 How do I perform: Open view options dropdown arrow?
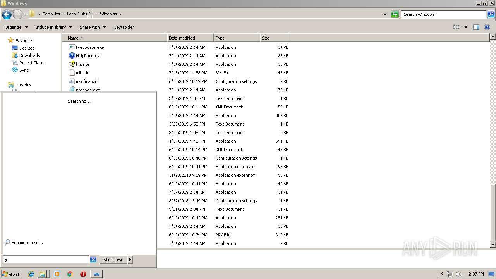click(x=466, y=27)
